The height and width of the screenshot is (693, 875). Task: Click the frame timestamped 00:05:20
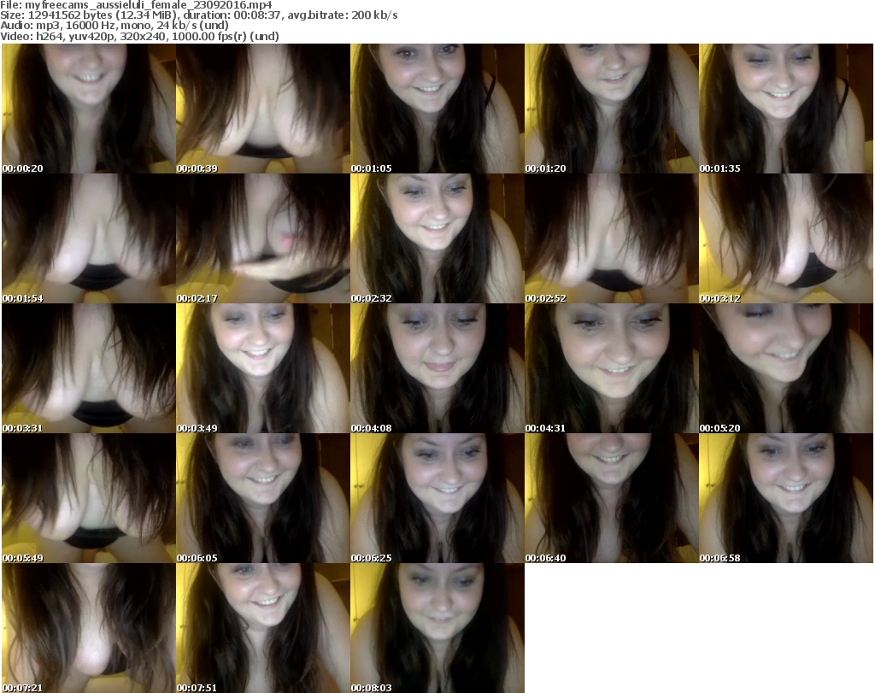785,368
